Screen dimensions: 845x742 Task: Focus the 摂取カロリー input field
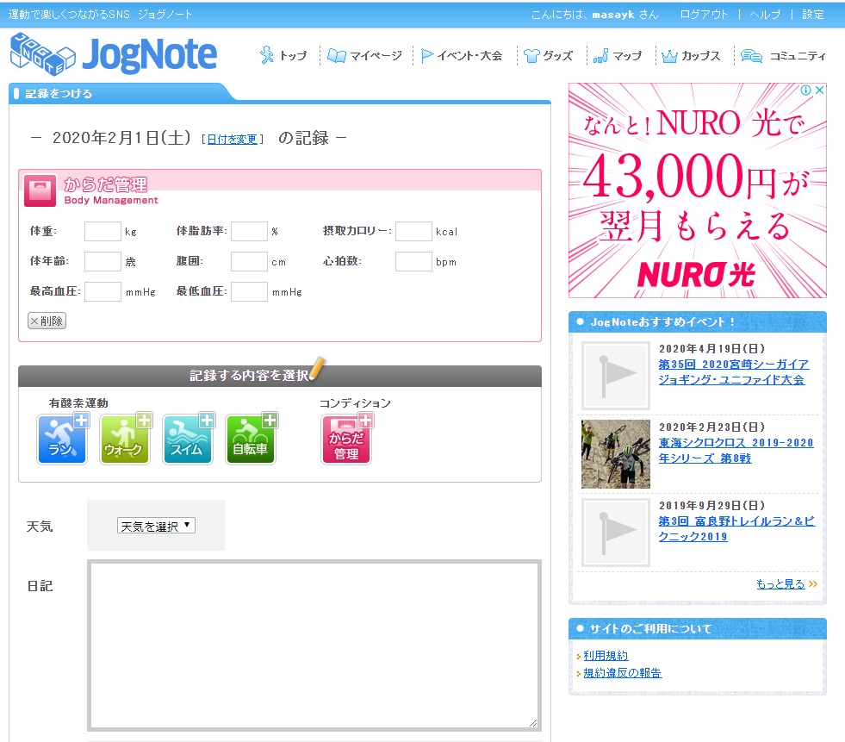(413, 231)
